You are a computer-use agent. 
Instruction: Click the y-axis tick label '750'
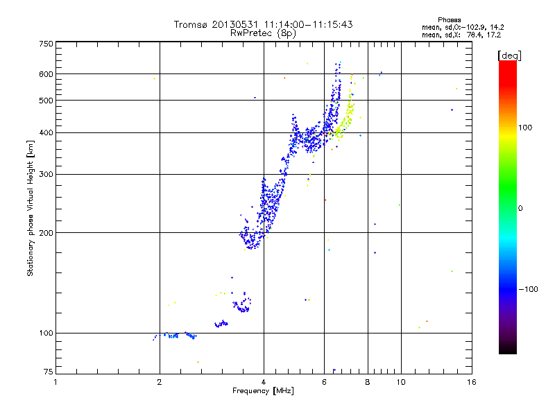pos(46,44)
